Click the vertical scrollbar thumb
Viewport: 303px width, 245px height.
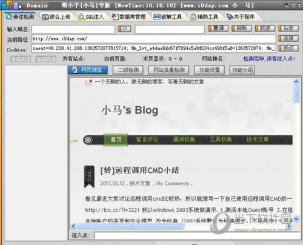click(x=296, y=94)
